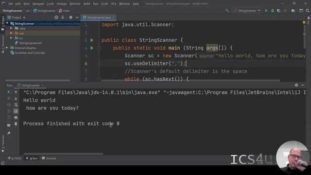The image size is (311, 175).
Task: Open the VCS menu
Action: (113, 4)
